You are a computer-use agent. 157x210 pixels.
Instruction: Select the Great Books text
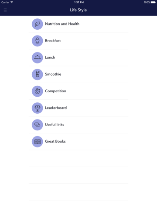click(x=55, y=141)
